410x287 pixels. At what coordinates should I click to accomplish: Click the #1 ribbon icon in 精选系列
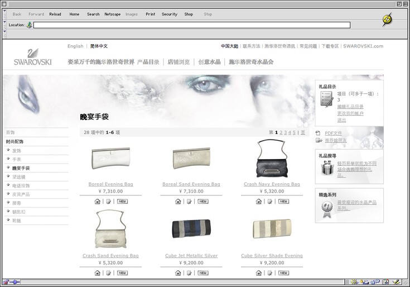point(327,209)
